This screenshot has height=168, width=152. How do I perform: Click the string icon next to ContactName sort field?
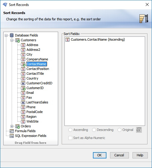point(67,40)
